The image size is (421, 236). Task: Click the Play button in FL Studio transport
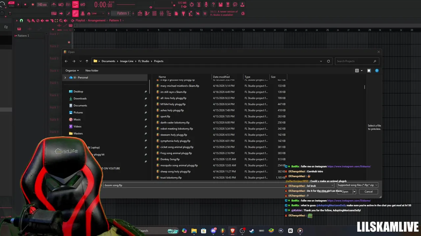click(18, 5)
